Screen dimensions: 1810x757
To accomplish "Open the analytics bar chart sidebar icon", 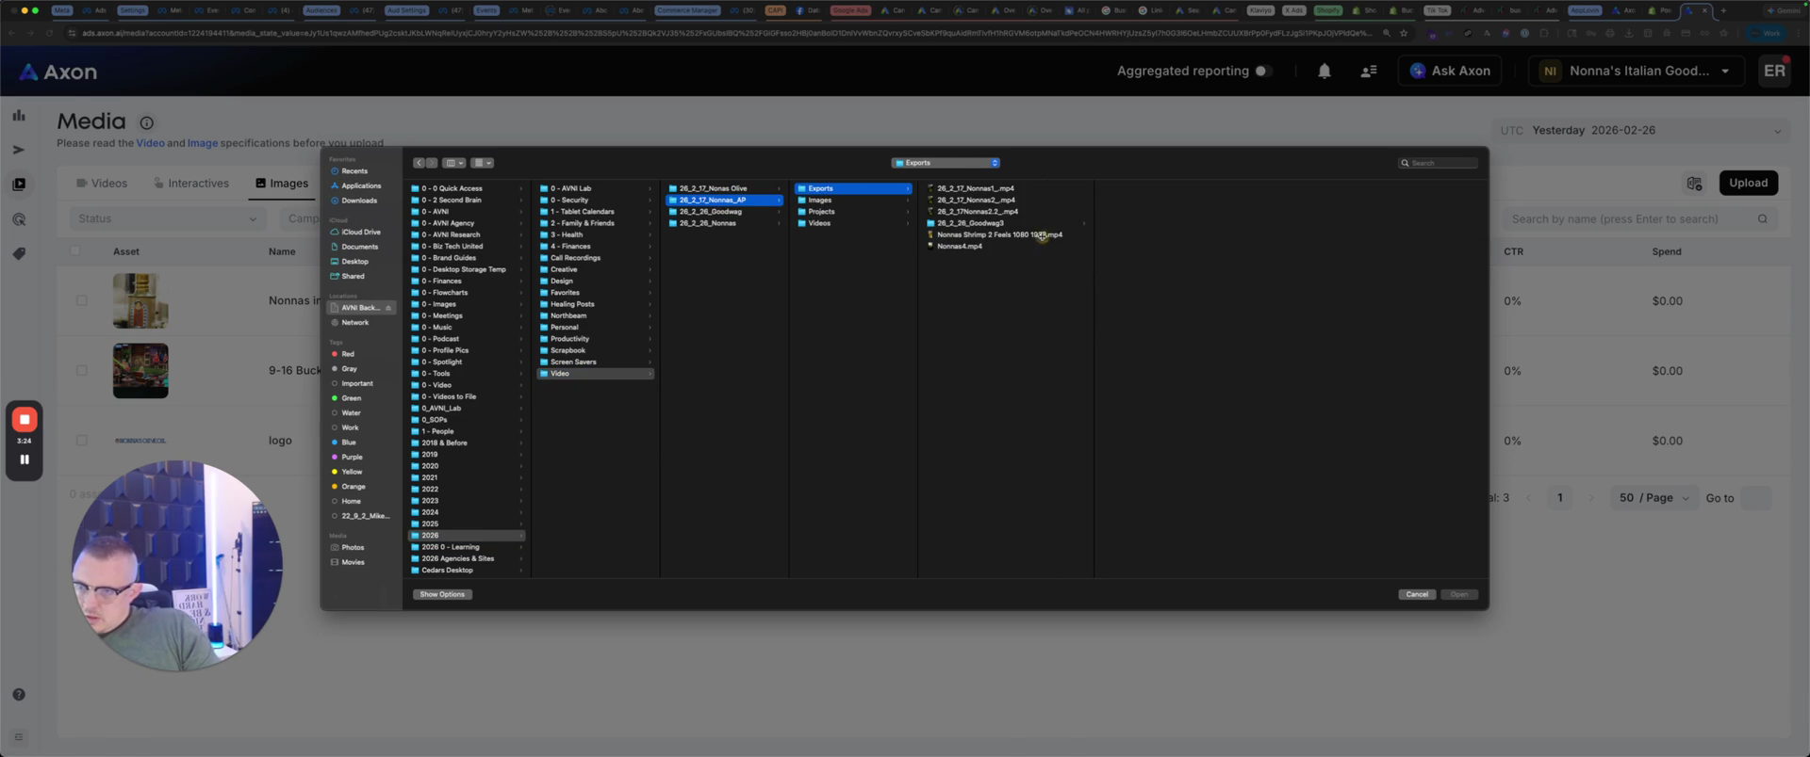I will tap(19, 116).
